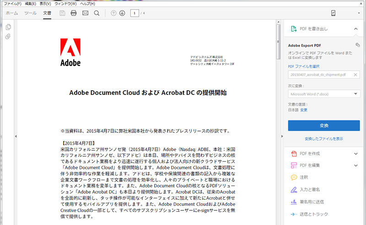Collapse left navigation pane arrow
This screenshot has height=225, width=366.
(16, 136)
